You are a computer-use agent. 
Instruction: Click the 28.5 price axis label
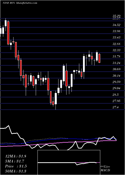tap(115, 95)
